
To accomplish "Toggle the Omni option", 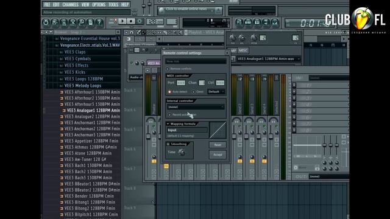I will click(194, 92).
